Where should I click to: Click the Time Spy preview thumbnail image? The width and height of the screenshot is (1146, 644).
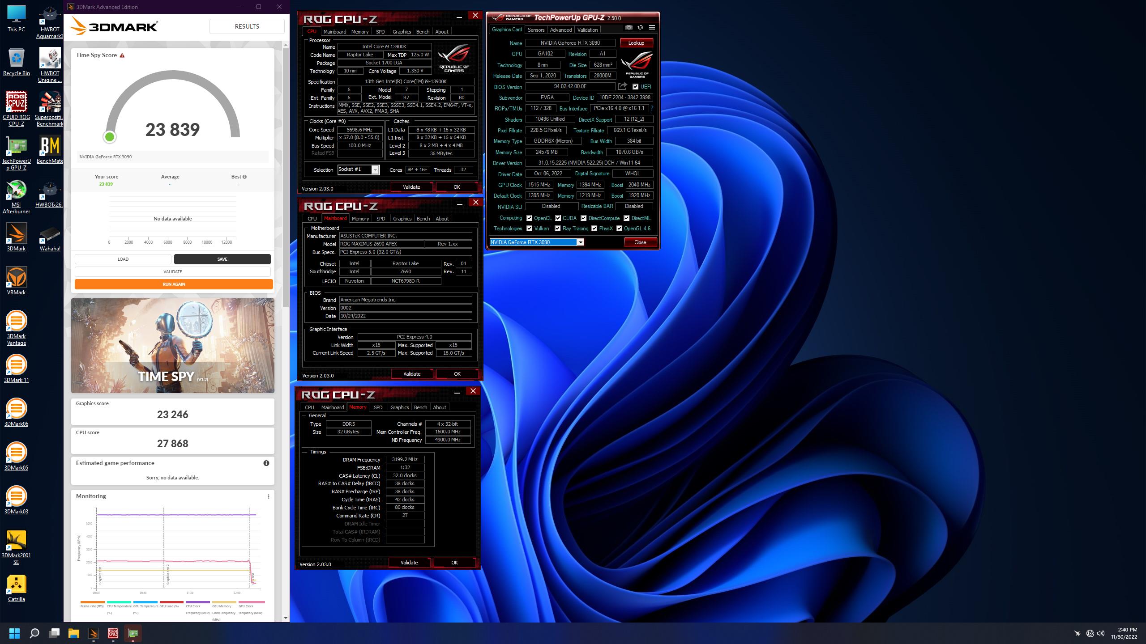(173, 346)
